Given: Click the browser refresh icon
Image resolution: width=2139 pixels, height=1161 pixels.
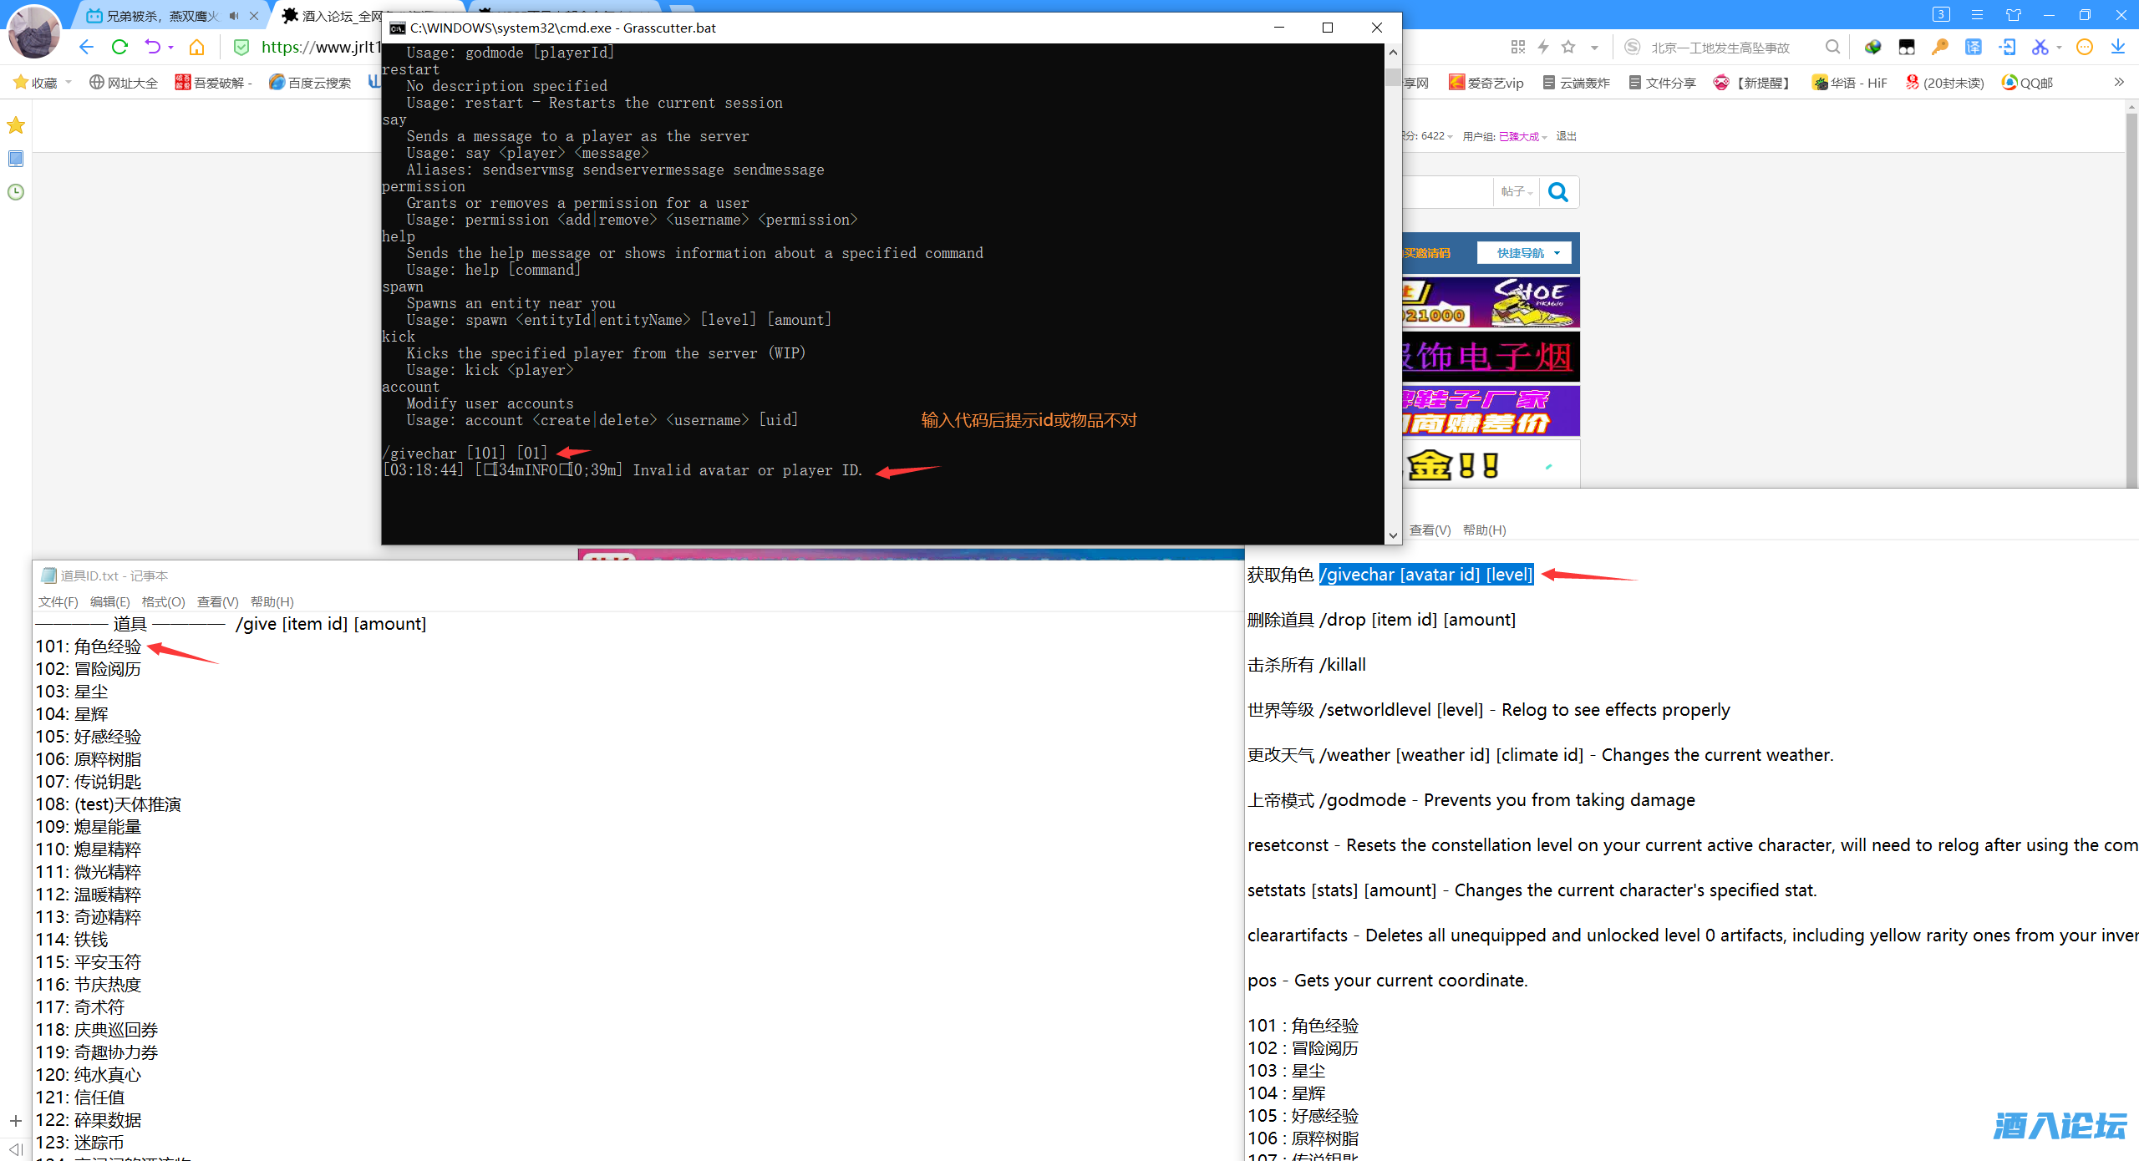Looking at the screenshot, I should tap(119, 47).
